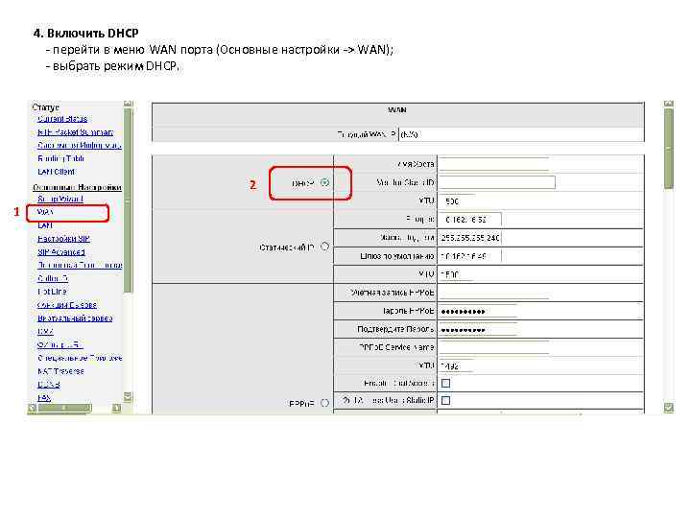The height and width of the screenshot is (518, 691).
Task: Click the Подтвердите Пароль field
Action: 478,329
